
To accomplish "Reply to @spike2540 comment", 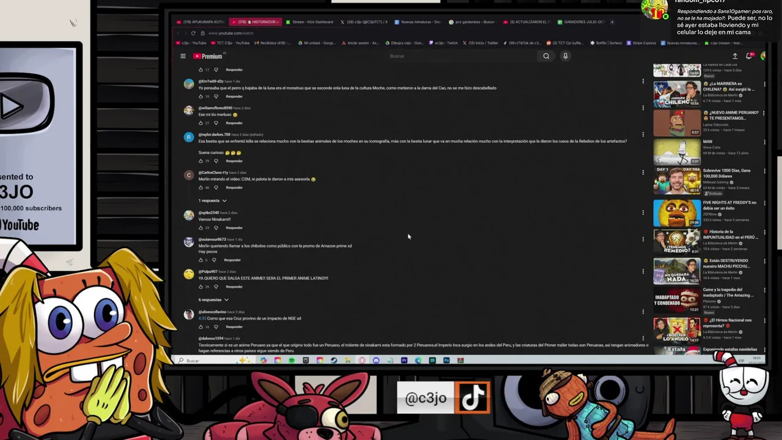I will coord(234,228).
